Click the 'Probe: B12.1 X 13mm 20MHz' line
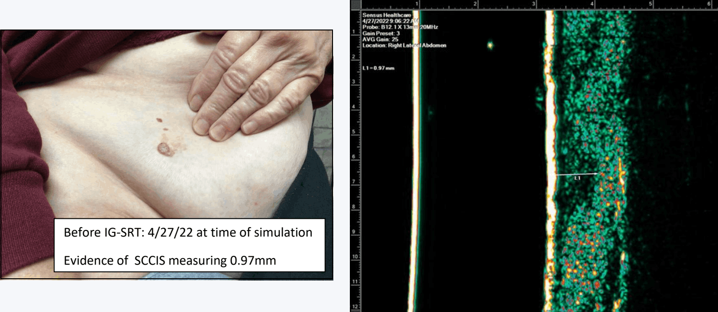Viewport: 718px width, 312px height. tap(400, 28)
